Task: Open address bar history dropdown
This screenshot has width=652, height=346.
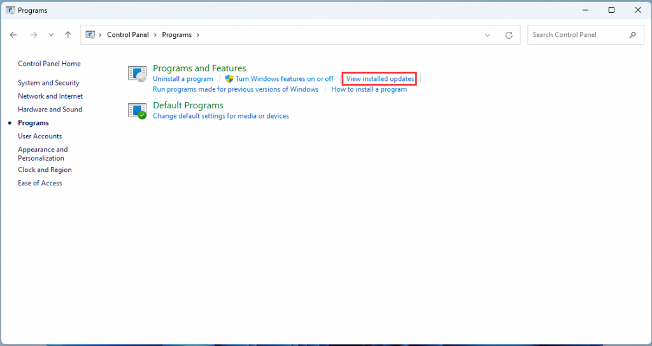Action: click(x=487, y=36)
